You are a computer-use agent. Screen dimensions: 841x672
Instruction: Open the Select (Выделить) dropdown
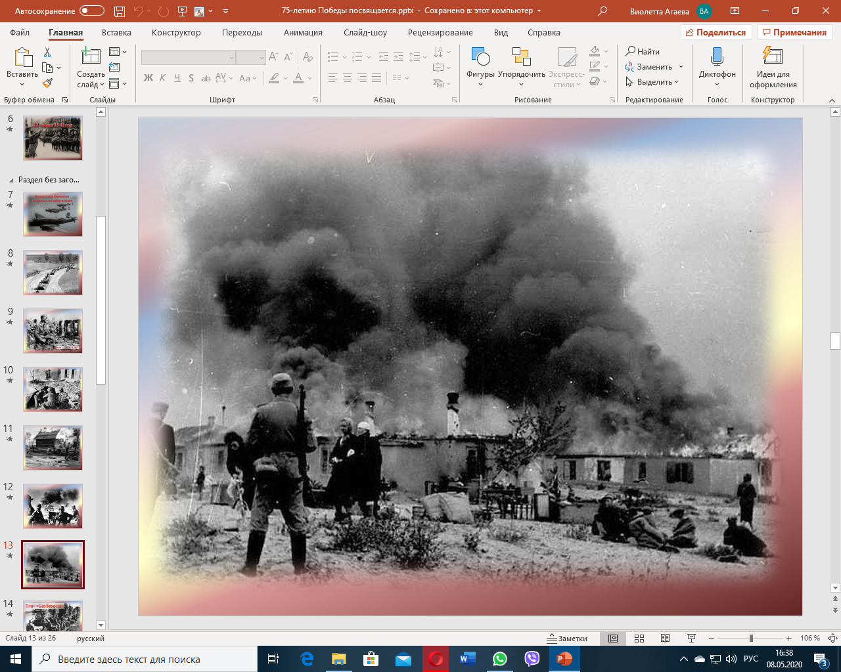tap(653, 82)
